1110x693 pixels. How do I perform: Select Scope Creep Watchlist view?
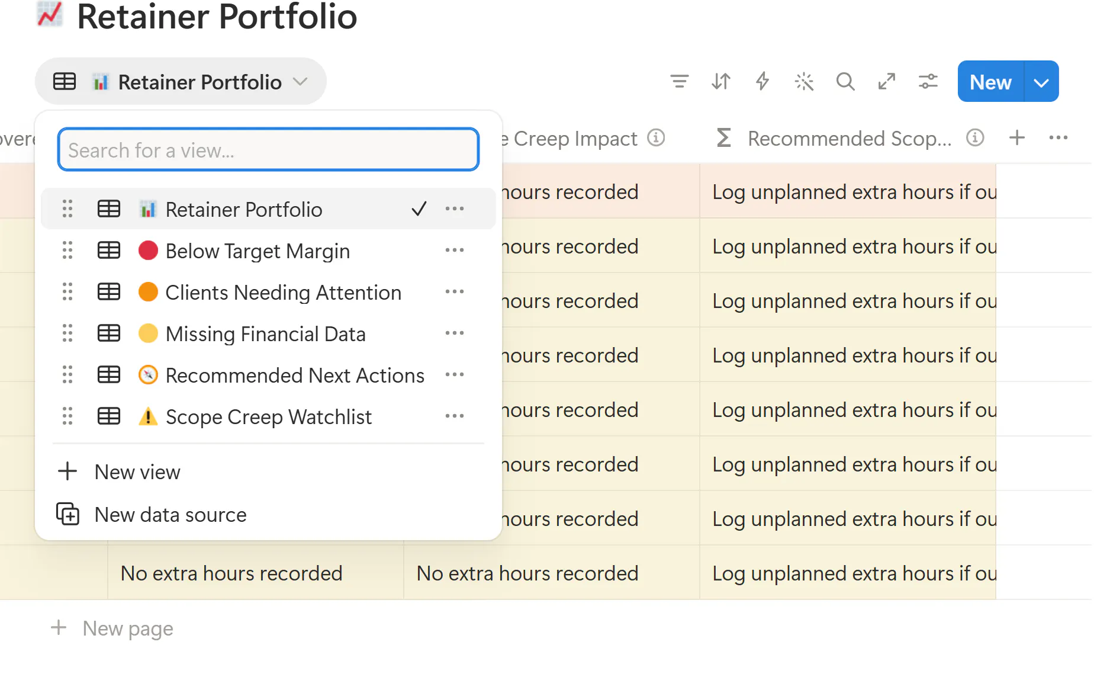pyautogui.click(x=268, y=416)
